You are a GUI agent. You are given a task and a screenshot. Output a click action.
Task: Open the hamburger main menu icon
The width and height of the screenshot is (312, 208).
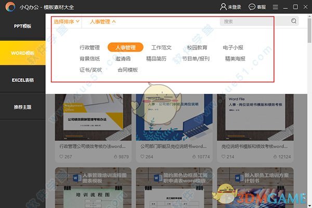click(276, 7)
